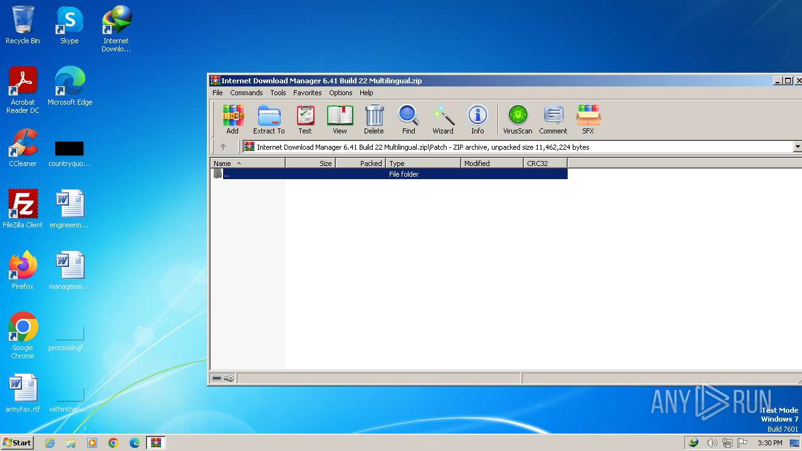This screenshot has height=451, width=802.
Task: Click the network tray icon
Action: [x=727, y=443]
